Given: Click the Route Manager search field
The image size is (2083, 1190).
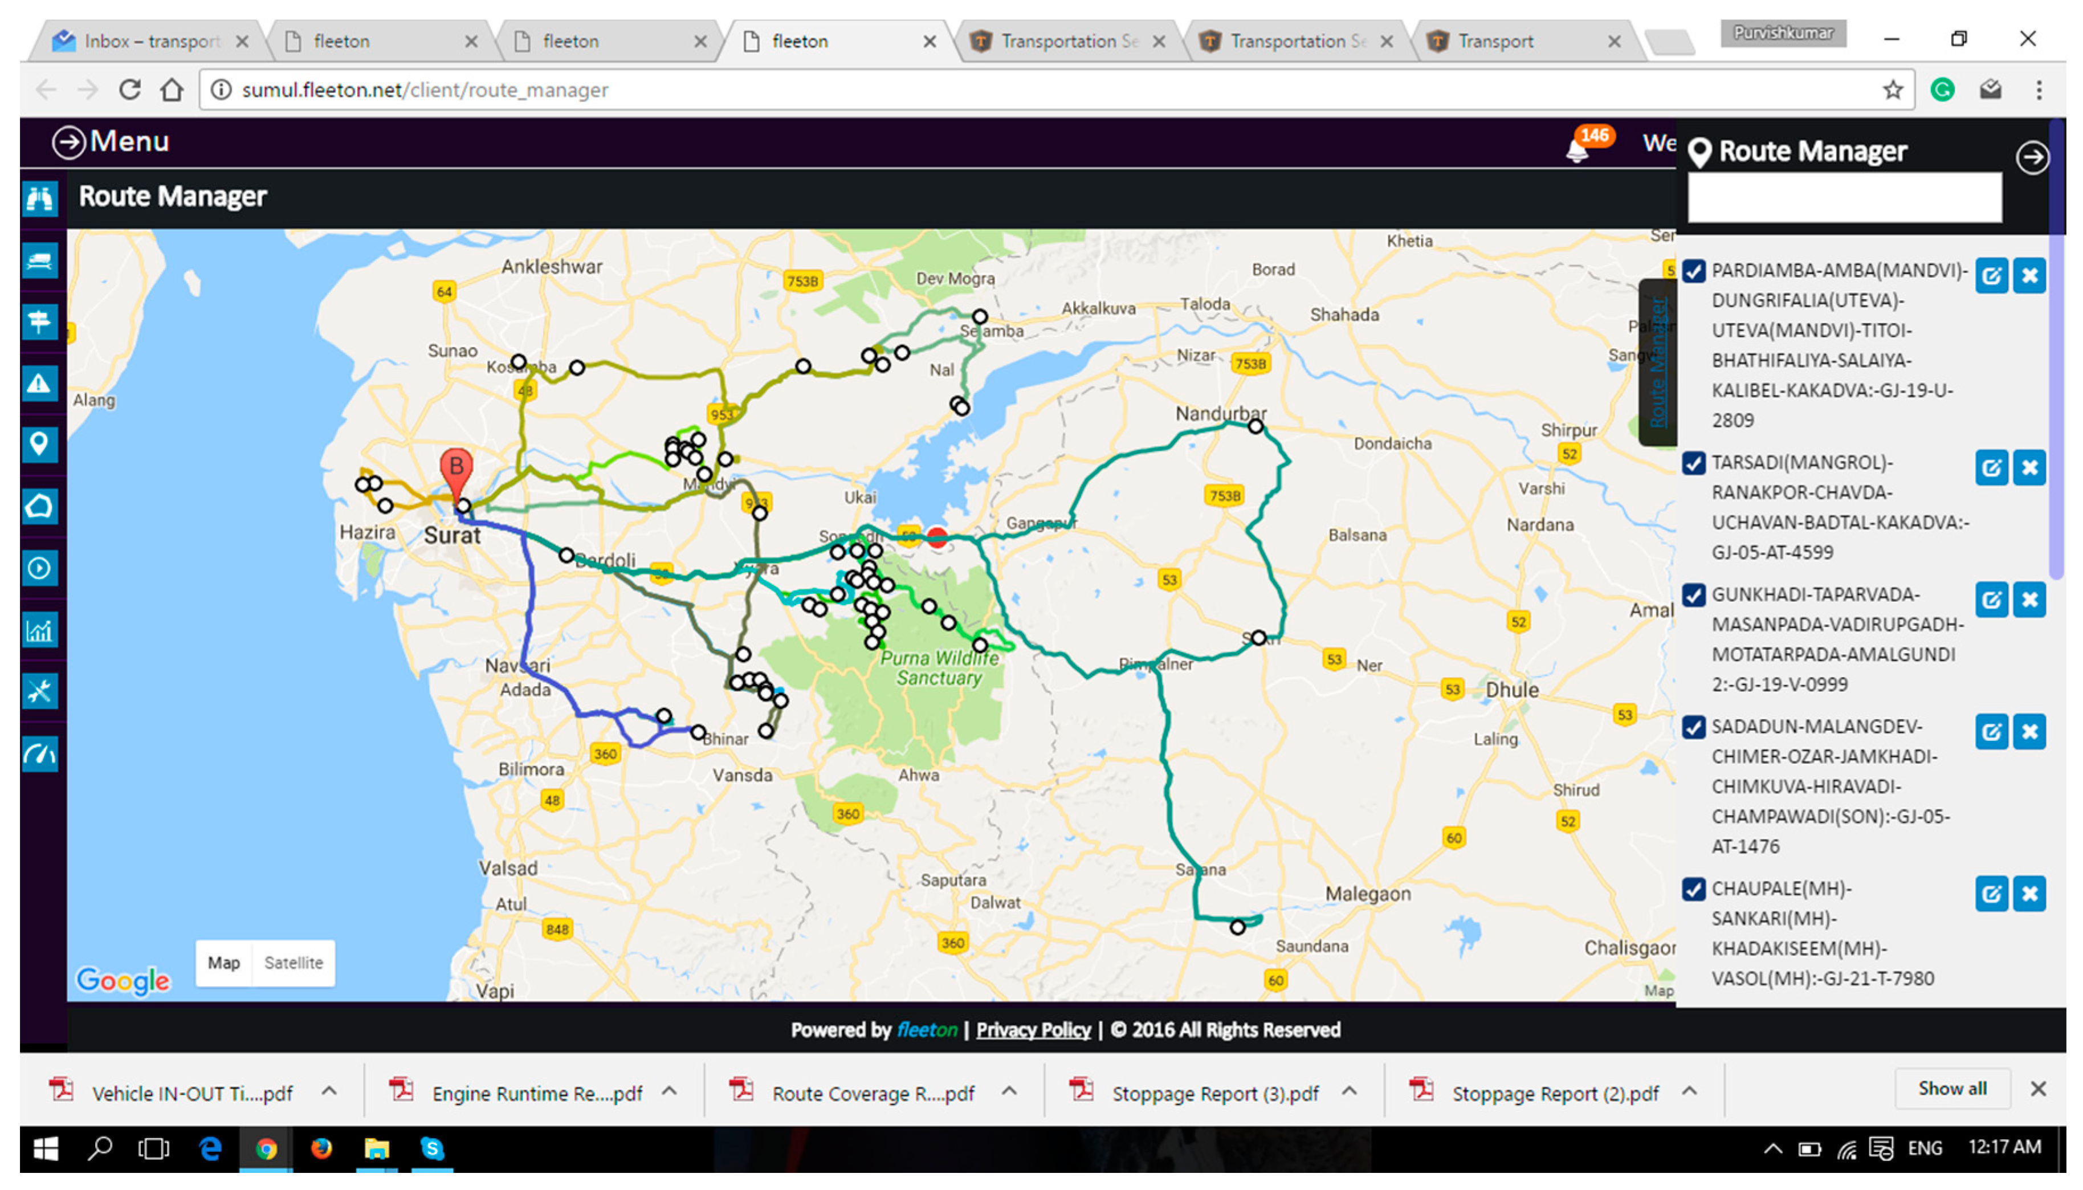Looking at the screenshot, I should (x=1844, y=197).
